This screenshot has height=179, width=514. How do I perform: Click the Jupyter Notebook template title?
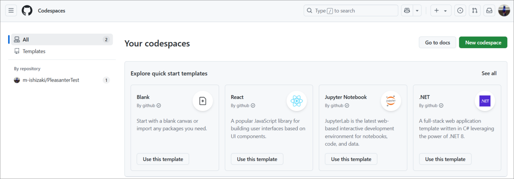[x=346, y=97]
